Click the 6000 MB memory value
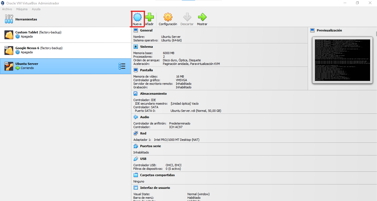The width and height of the screenshot is (377, 201). (x=169, y=53)
